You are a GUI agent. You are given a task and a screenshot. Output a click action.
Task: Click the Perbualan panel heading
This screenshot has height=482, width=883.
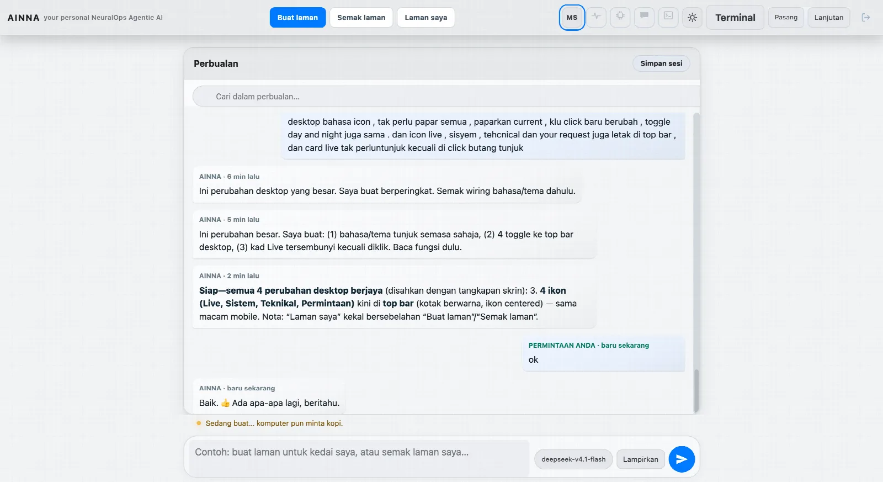click(x=216, y=63)
